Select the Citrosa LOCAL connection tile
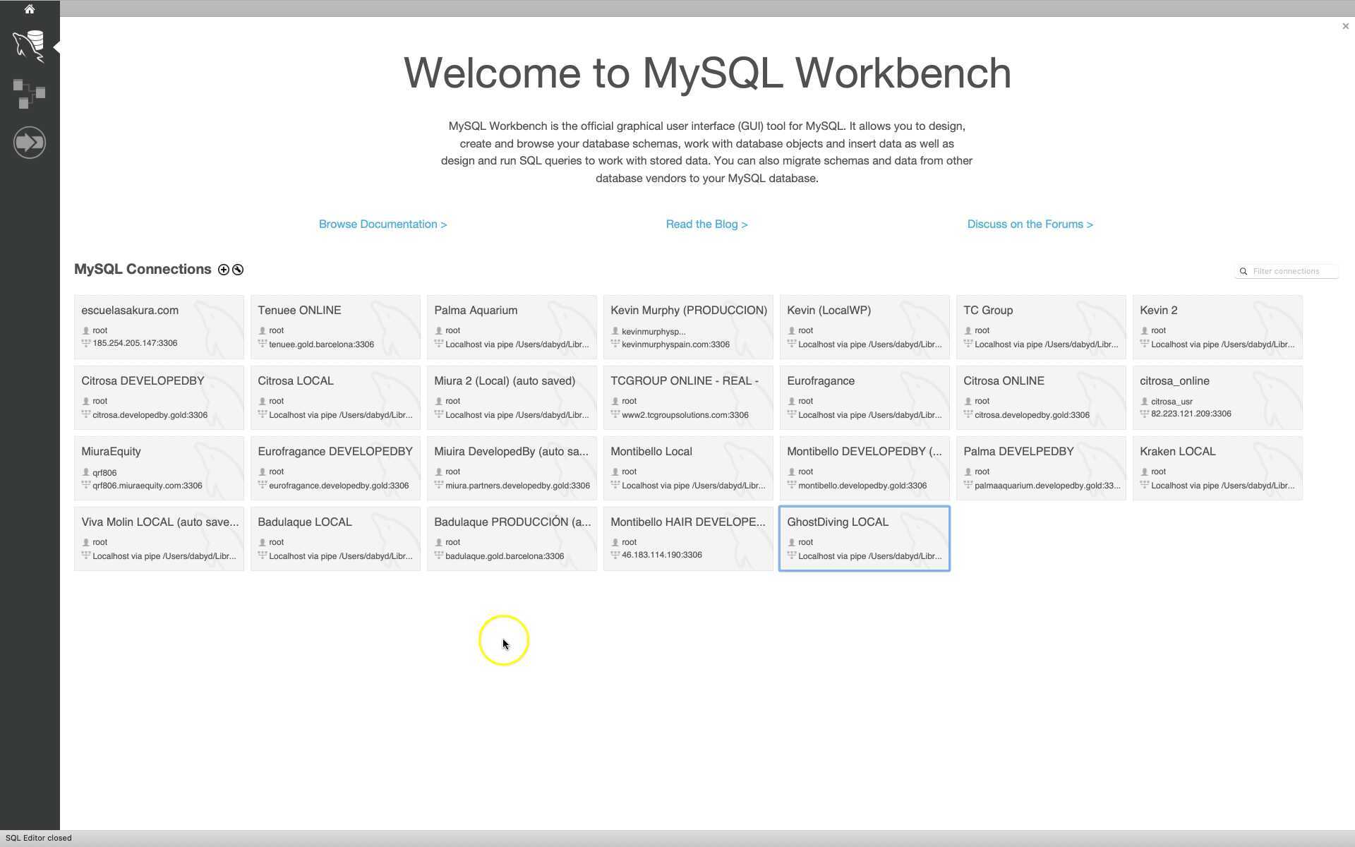Screen dimensions: 1355x847 tap(335, 397)
